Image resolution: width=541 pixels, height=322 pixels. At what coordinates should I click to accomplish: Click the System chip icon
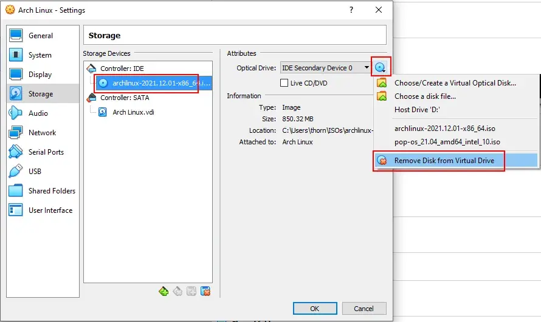[x=16, y=55]
